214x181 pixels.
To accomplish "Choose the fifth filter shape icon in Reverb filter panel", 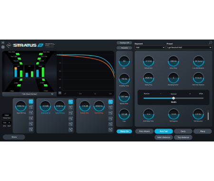I will (110, 124).
